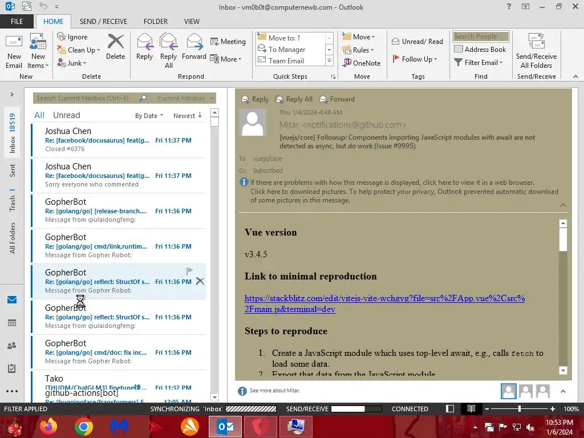Viewport: 584px width, 438px height.
Task: Open the FILE tab
Action: [17, 21]
